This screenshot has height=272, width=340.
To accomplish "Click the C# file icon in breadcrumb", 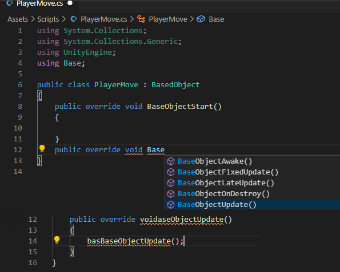I will (x=74, y=19).
